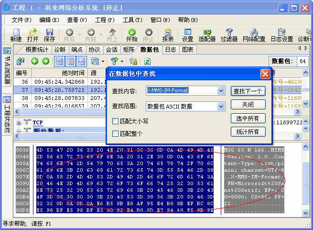Toggle the packet decode pane view button
Screen dimensions: 313x230
[70, 61]
